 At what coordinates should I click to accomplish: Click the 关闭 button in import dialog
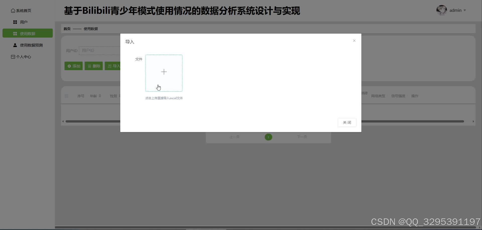coord(347,122)
